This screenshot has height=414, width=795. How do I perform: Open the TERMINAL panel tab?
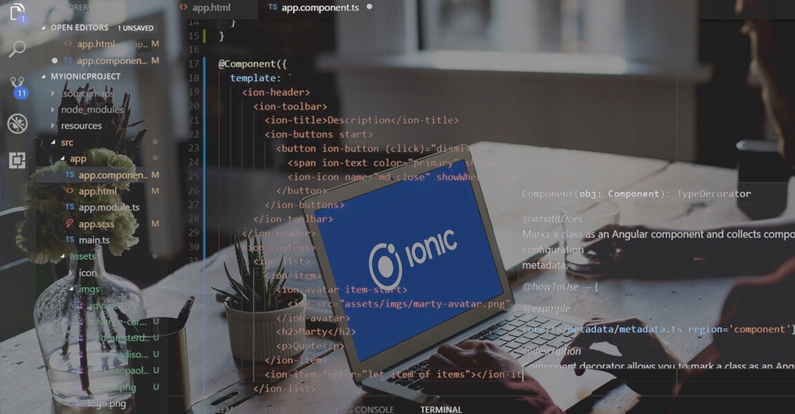coord(441,409)
